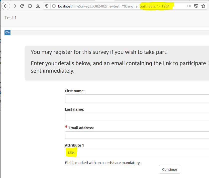This screenshot has width=209, height=178.
Task: Open the page actions three-dot menu
Action: pyautogui.click(x=189, y=6)
